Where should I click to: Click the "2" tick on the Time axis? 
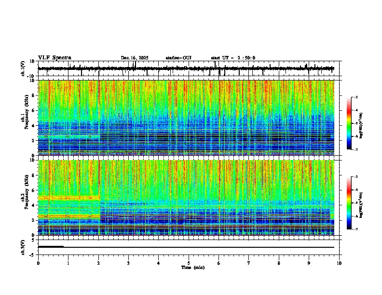[x=98, y=263]
